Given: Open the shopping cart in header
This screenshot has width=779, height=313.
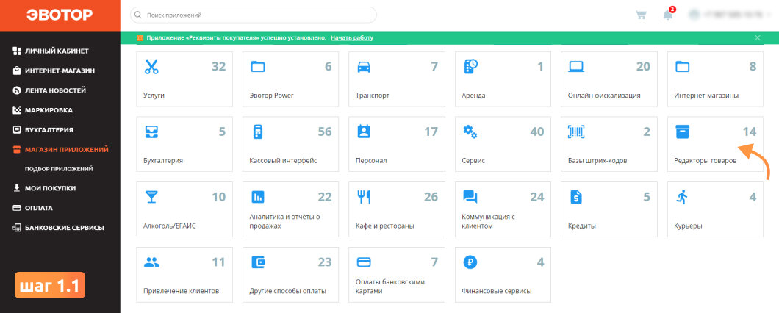Looking at the screenshot, I should [x=642, y=15].
